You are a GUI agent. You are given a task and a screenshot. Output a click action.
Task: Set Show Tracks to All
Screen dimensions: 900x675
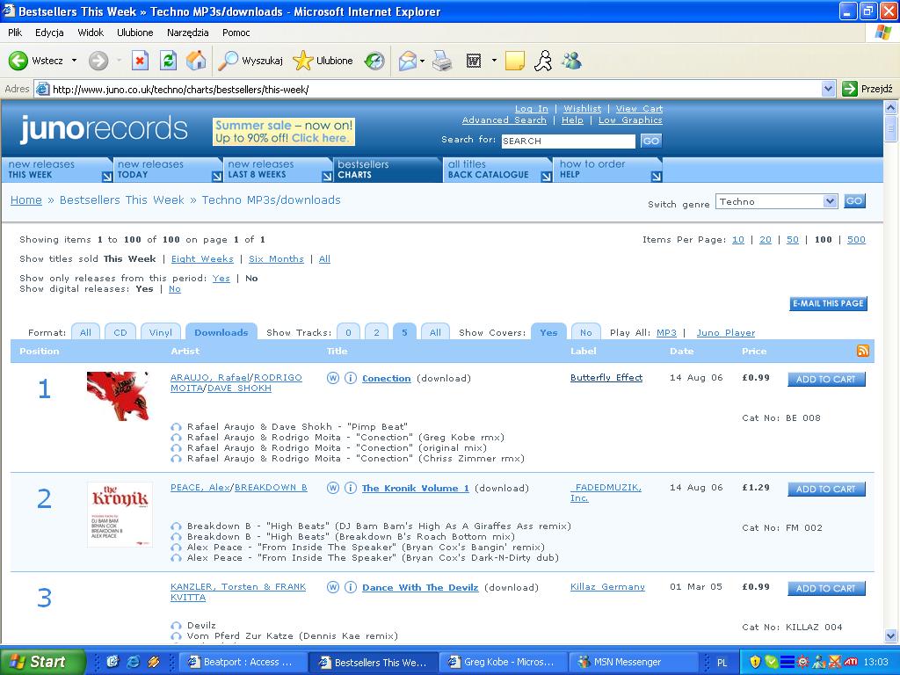435,332
